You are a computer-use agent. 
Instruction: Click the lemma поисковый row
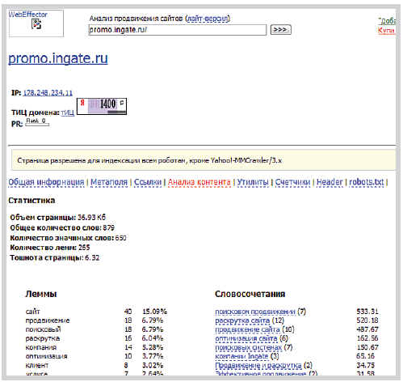click(x=94, y=329)
